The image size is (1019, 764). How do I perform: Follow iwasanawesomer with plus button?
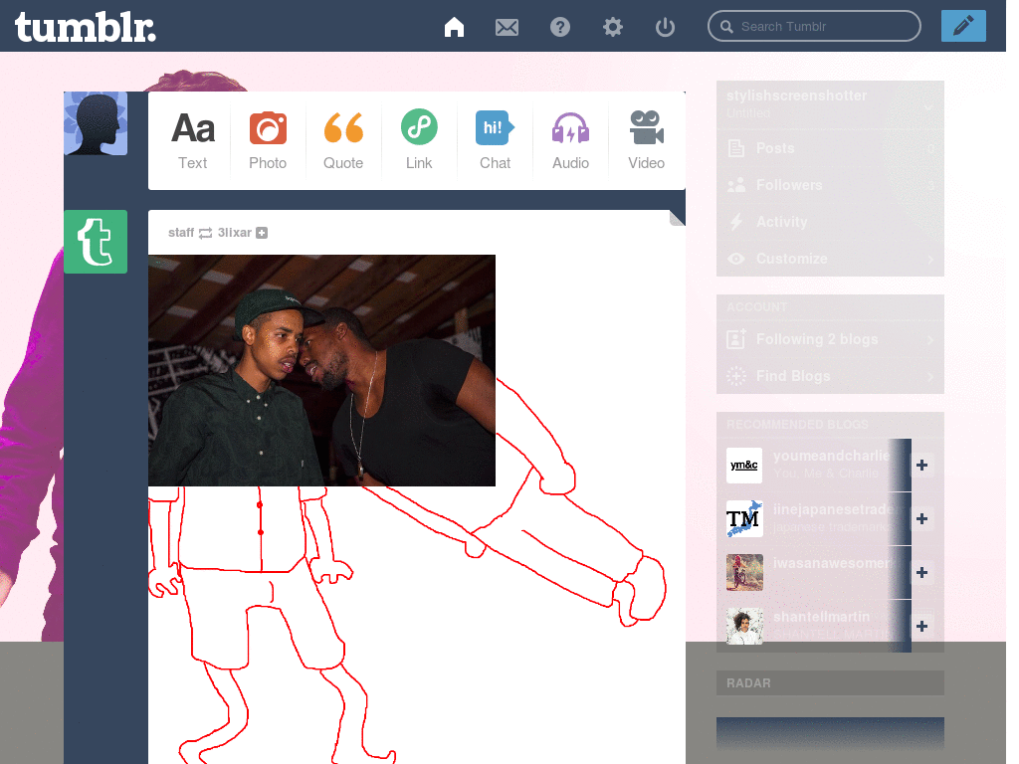pos(922,572)
